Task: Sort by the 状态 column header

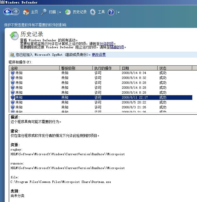Action: tap(175, 68)
